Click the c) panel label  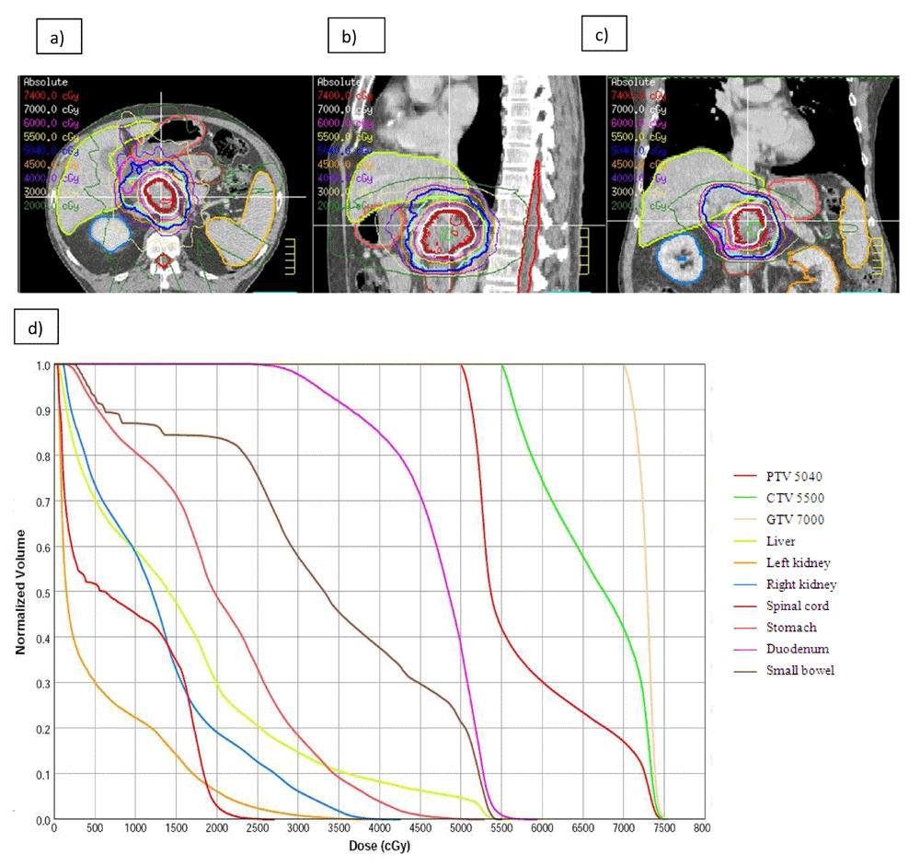[x=604, y=34]
